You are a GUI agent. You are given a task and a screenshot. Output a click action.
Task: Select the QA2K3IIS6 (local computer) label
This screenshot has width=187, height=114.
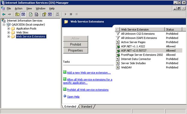[x=28, y=25]
